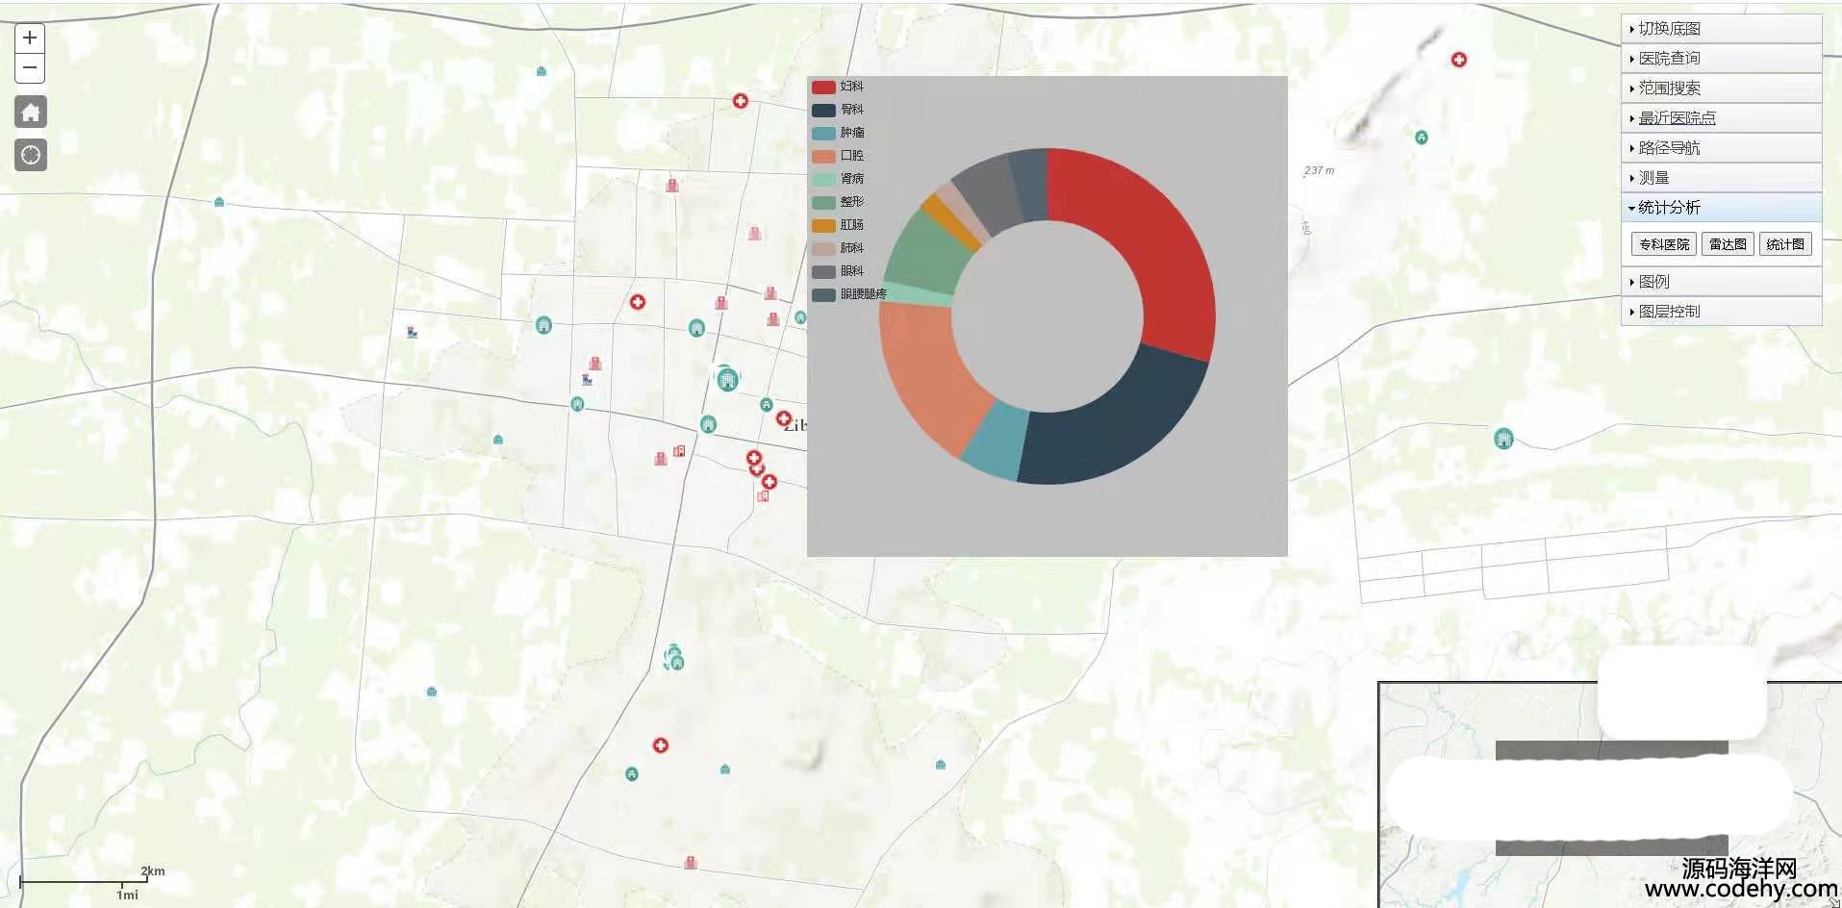Zoom in with the plus button

tap(30, 38)
